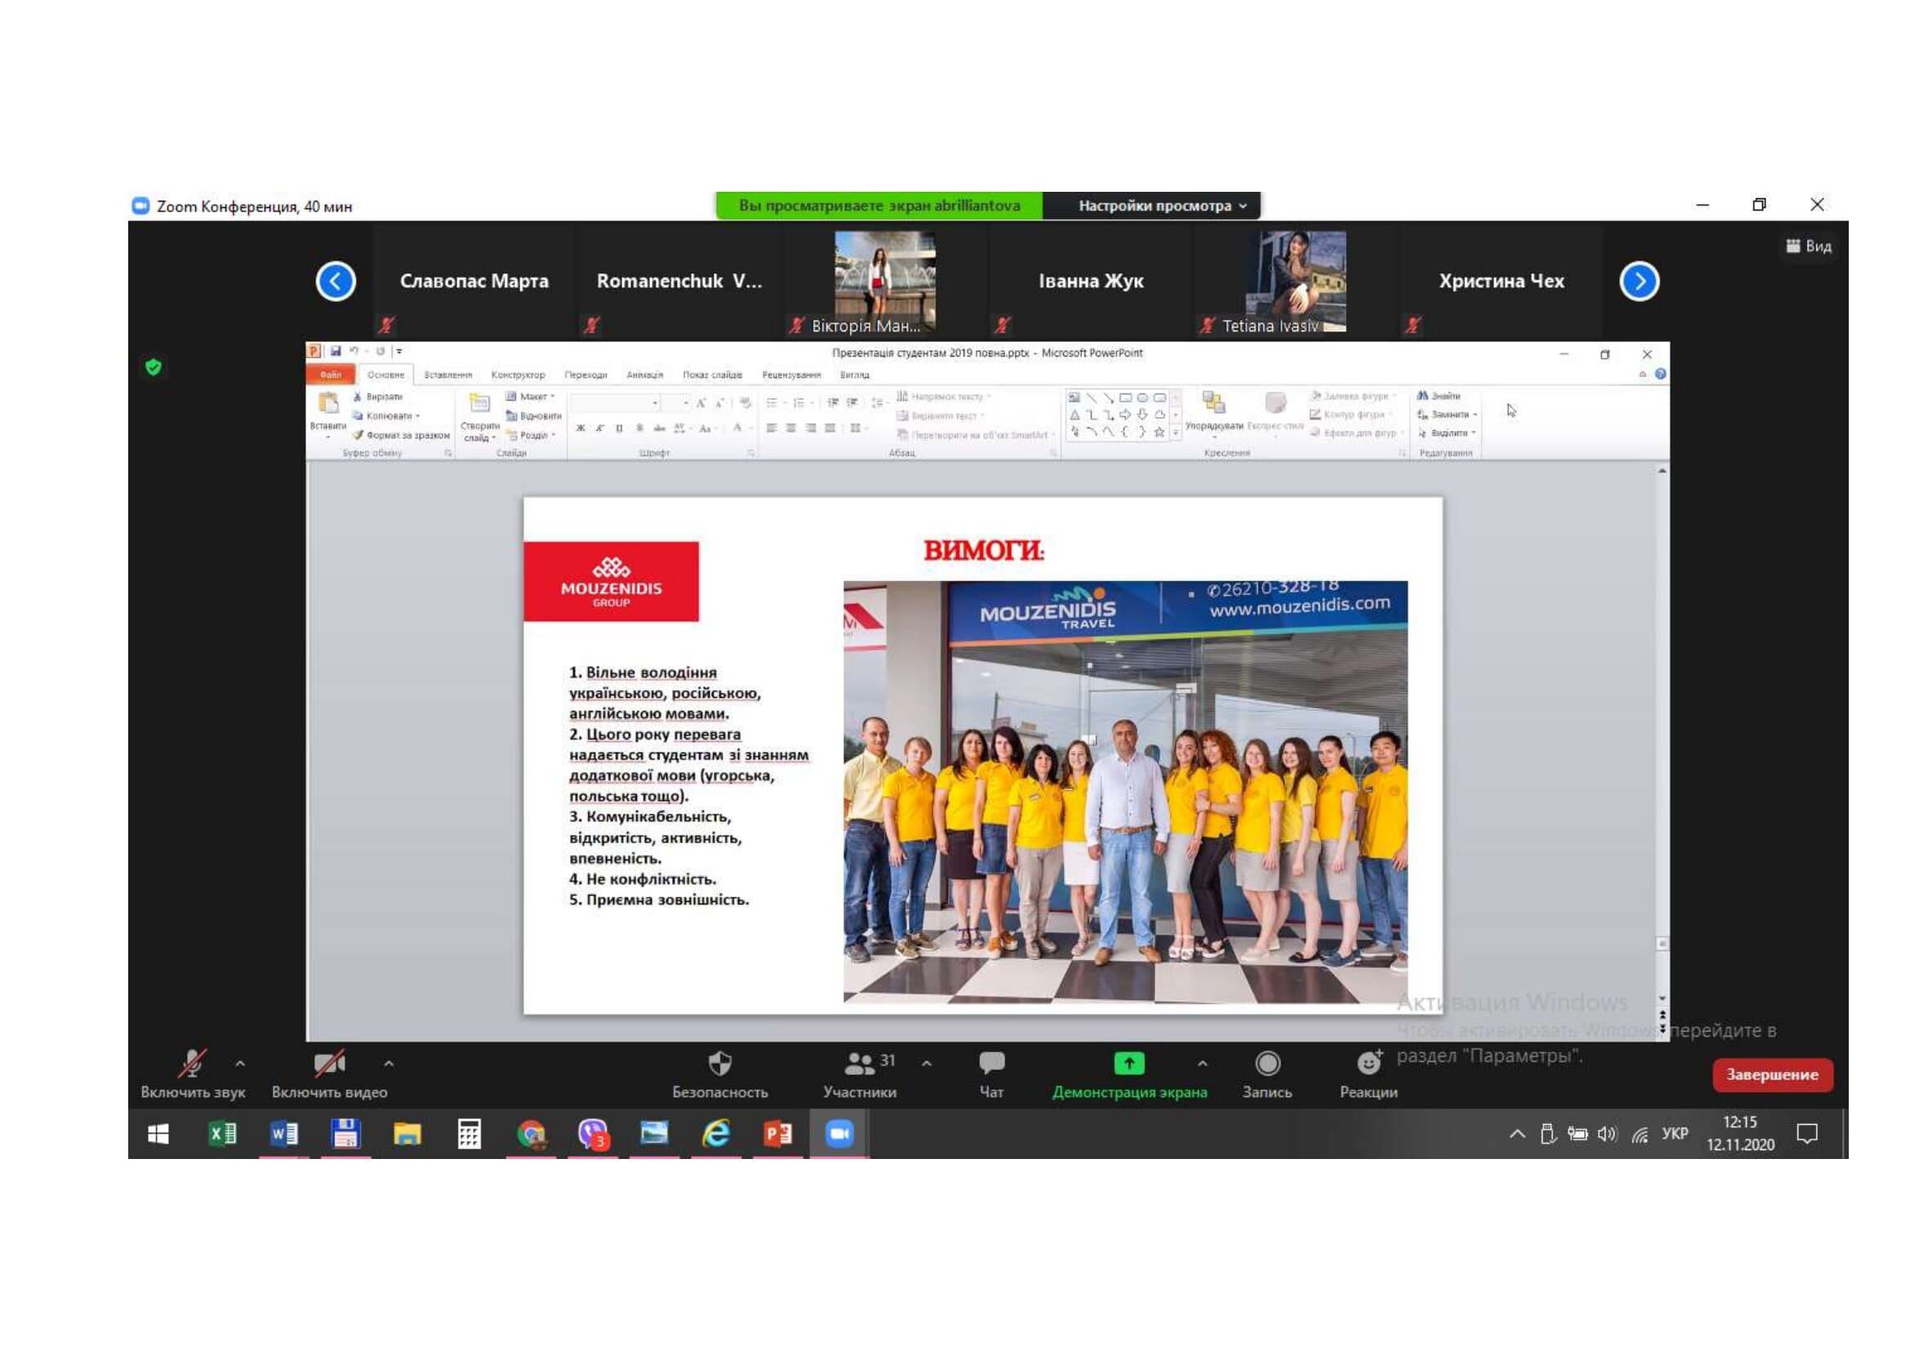Open the Участники participants panel

pyautogui.click(x=859, y=1075)
